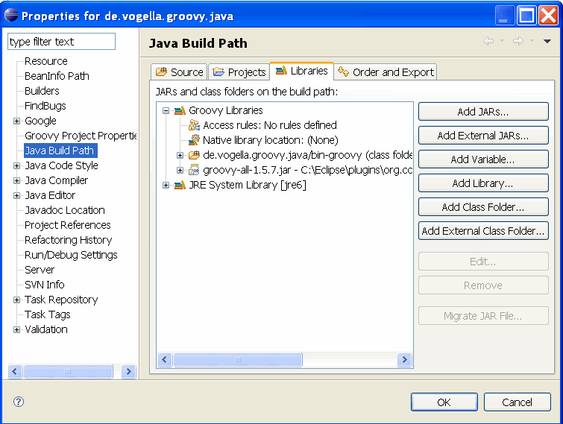Click the Add Library... button
Image resolution: width=563 pixels, height=424 pixels.
point(483,183)
